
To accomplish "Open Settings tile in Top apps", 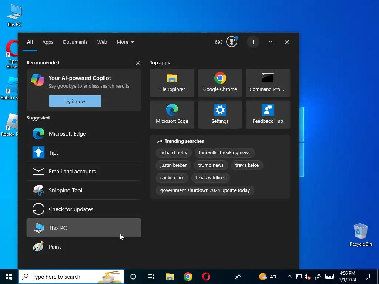I will [220, 115].
